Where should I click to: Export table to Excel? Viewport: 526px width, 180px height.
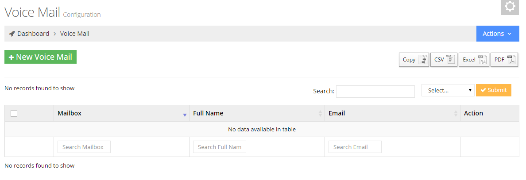(x=474, y=60)
